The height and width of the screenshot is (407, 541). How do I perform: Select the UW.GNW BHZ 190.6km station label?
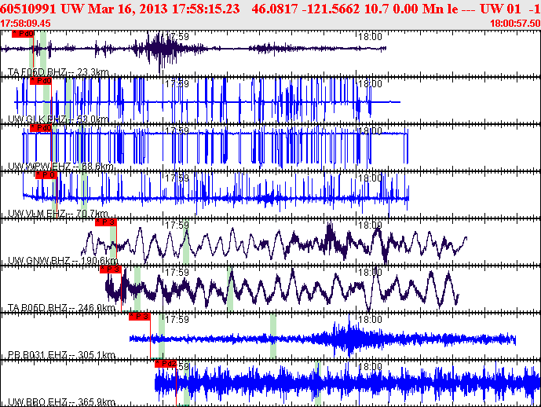[62, 261]
